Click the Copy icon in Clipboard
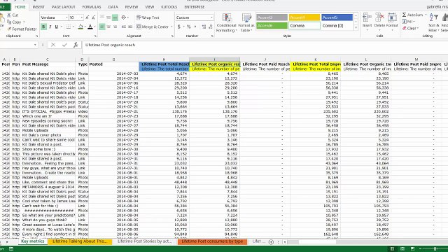Viewport: 448px width, 252px height. pyautogui.click(x=9, y=22)
